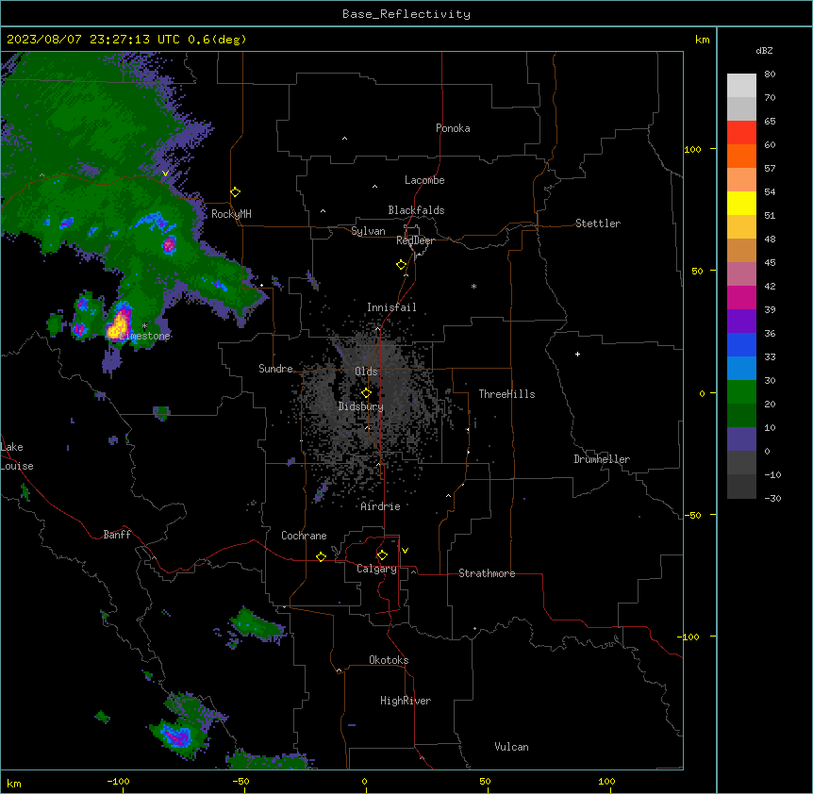The image size is (813, 794).
Task: Click the dBZ legend heading
Action: 764,50
